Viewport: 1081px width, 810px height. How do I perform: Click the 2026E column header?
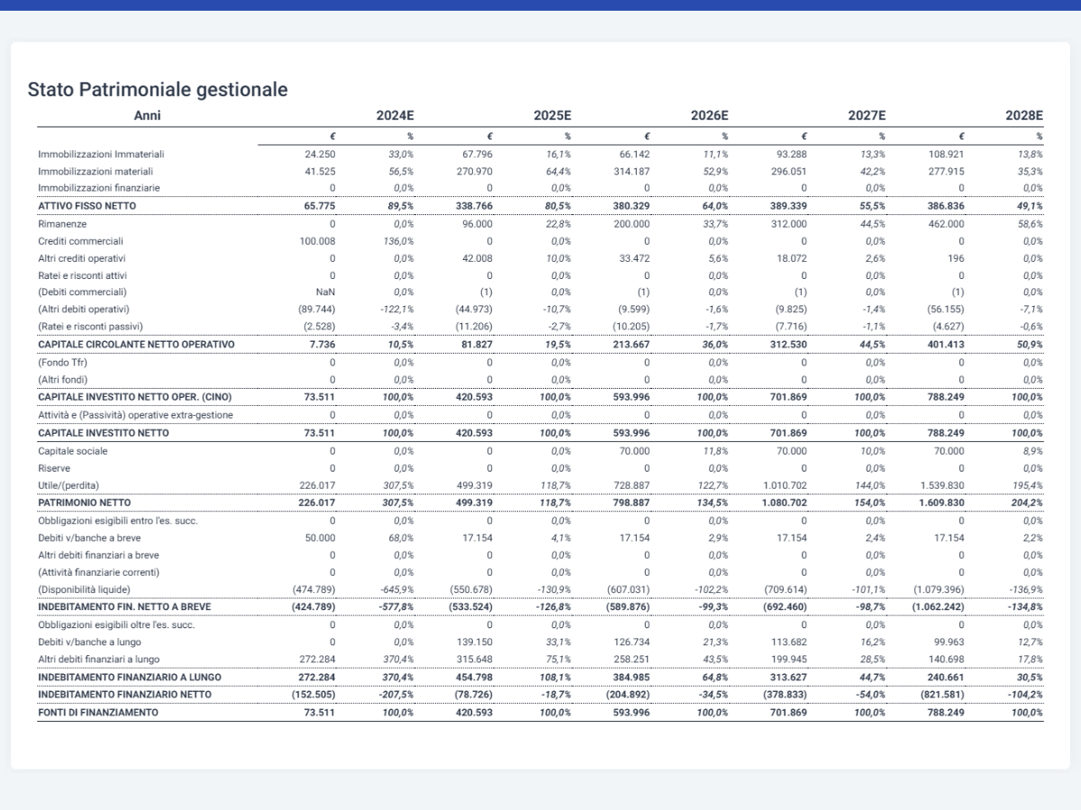click(710, 115)
